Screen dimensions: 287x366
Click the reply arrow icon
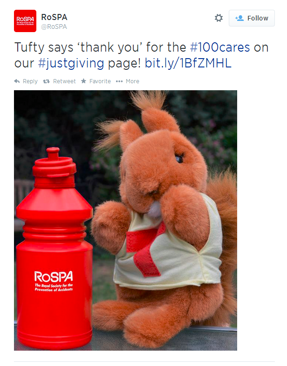[17, 81]
